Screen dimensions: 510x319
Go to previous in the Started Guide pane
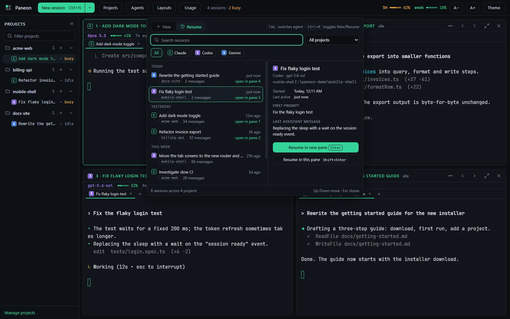pos(463,176)
